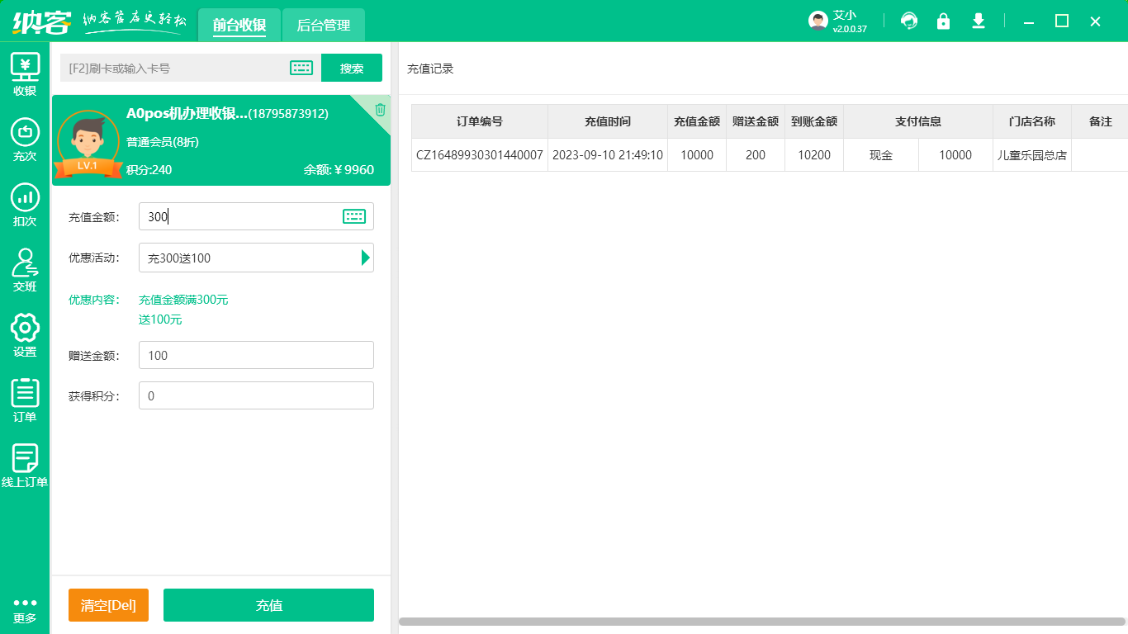
Task: Click the lock icon in the title bar
Action: (x=943, y=21)
